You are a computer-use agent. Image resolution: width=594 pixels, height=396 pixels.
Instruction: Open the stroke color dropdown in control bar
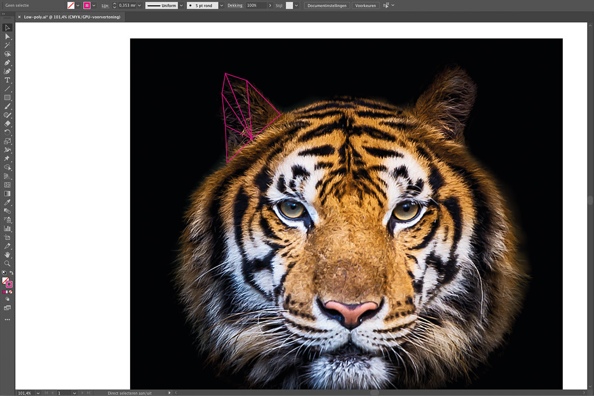tap(94, 5)
